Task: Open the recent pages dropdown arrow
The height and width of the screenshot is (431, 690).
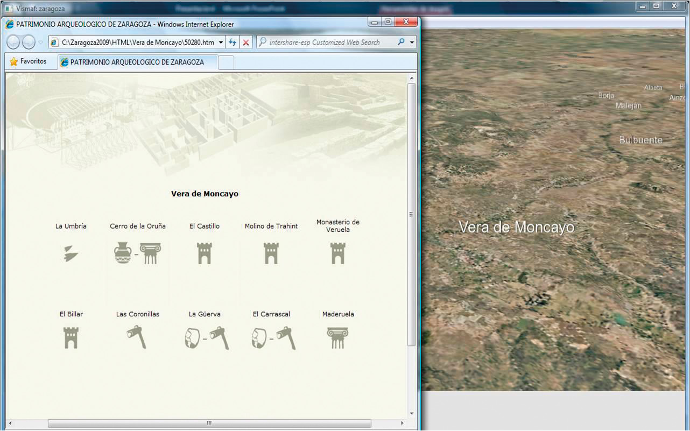Action: 40,43
